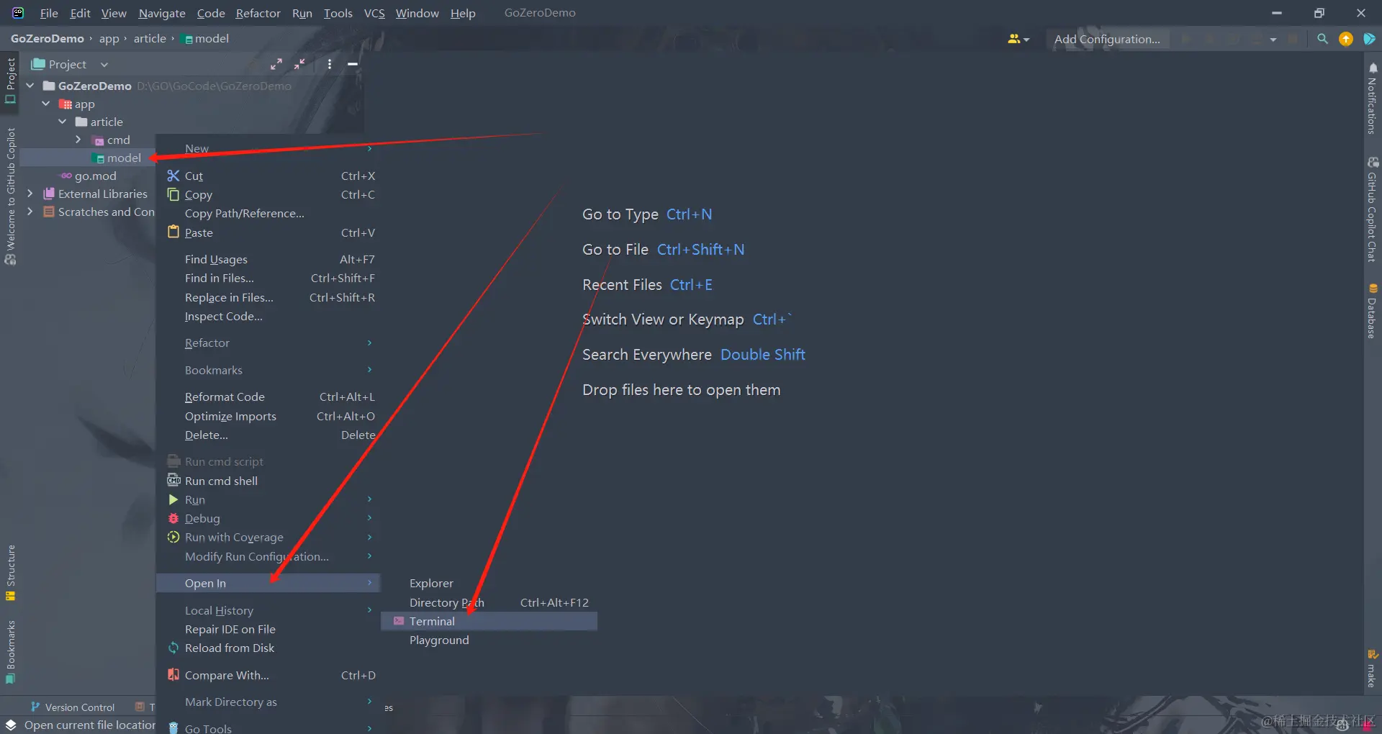The width and height of the screenshot is (1382, 734).
Task: Click the Expand All icon in Project panel
Action: point(276,64)
